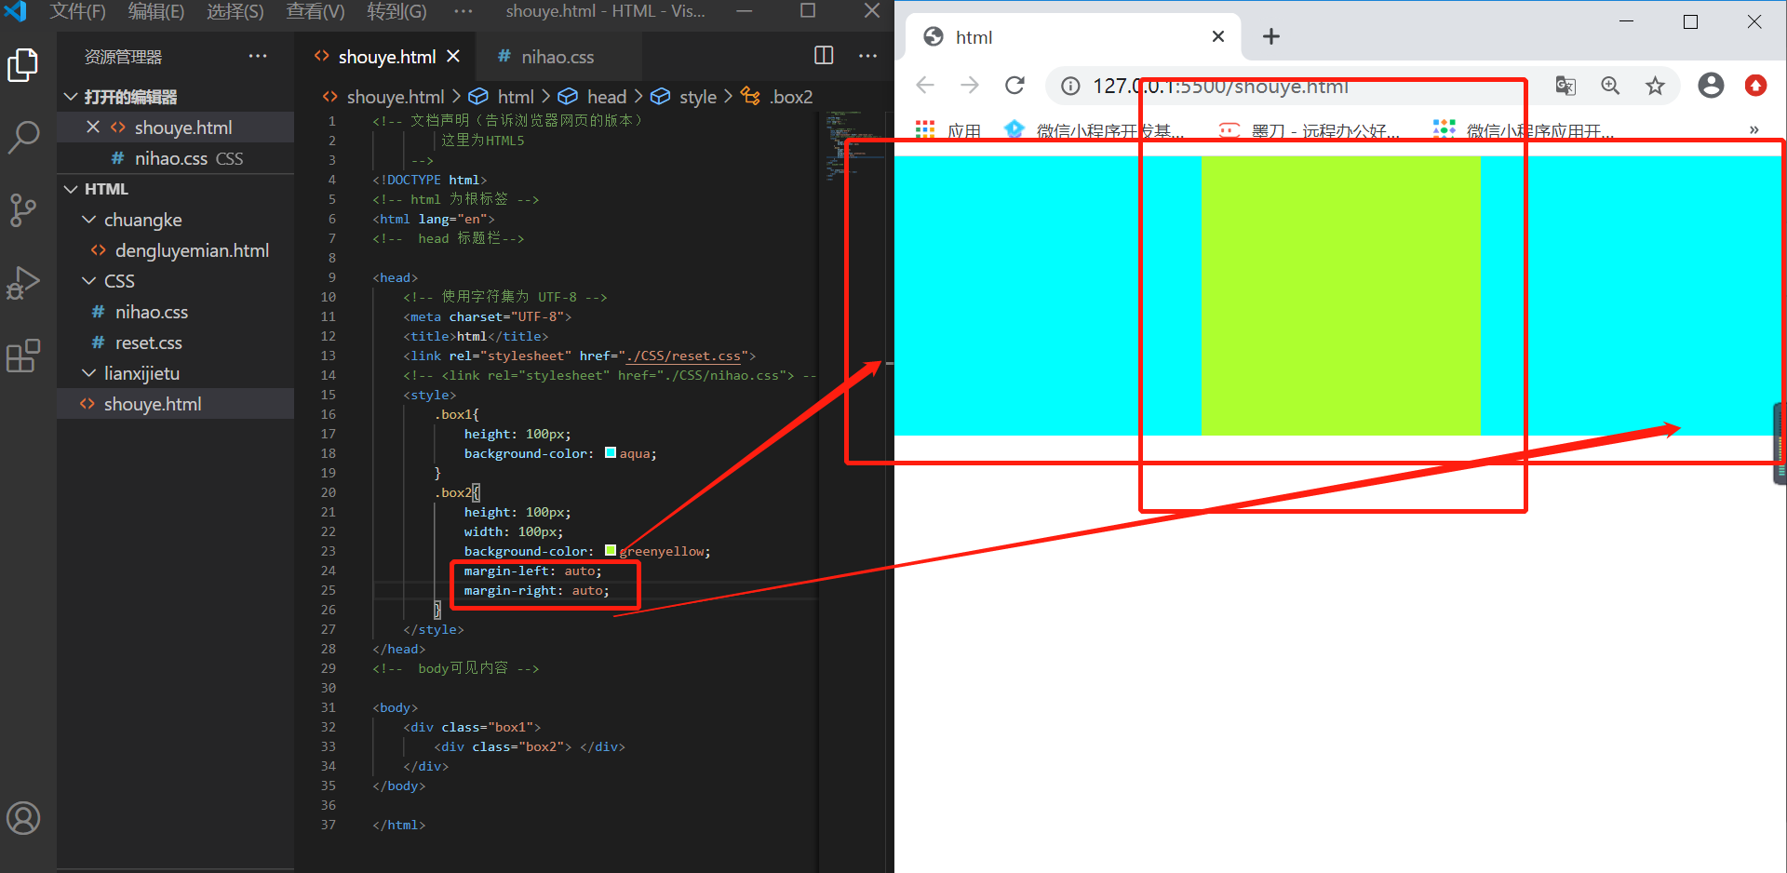This screenshot has height=873, width=1787.
Task: Collapse the CSS folder
Action: (x=89, y=281)
